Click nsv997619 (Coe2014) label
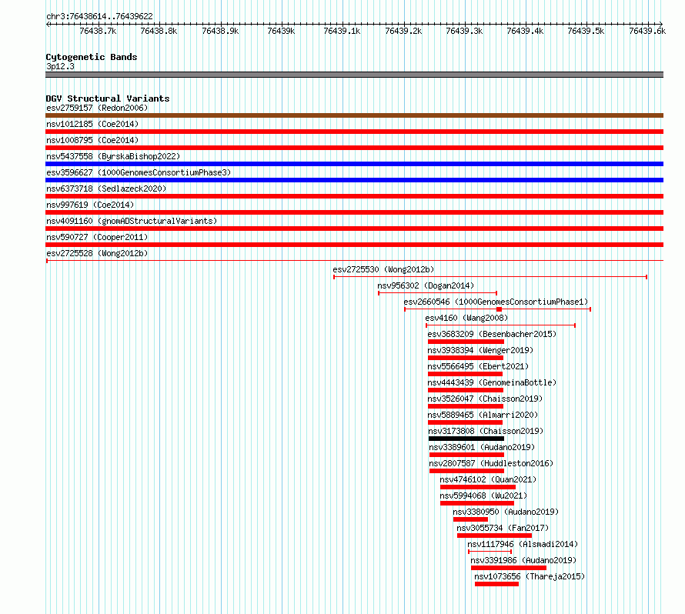Image resolution: width=685 pixels, height=614 pixels. (90, 205)
